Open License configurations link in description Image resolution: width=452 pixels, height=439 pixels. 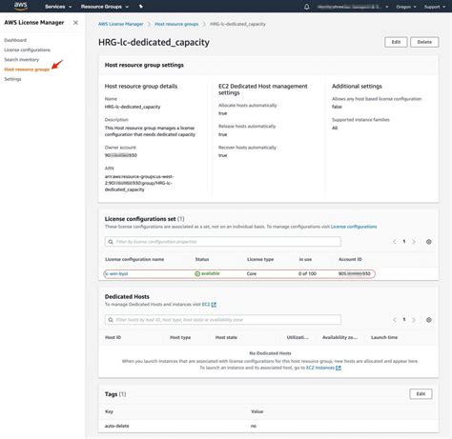(x=354, y=227)
